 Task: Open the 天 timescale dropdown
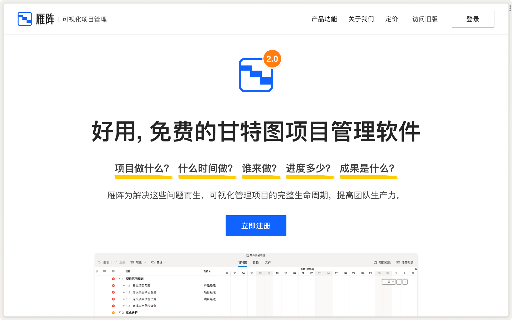tap(389, 282)
